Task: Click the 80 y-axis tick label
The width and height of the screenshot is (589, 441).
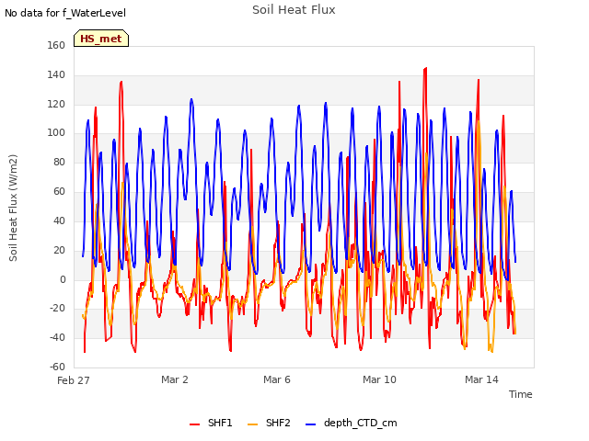Action: pyautogui.click(x=59, y=162)
